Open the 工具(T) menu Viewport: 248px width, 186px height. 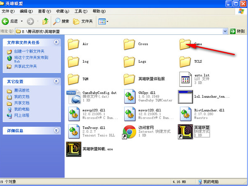[81, 11]
